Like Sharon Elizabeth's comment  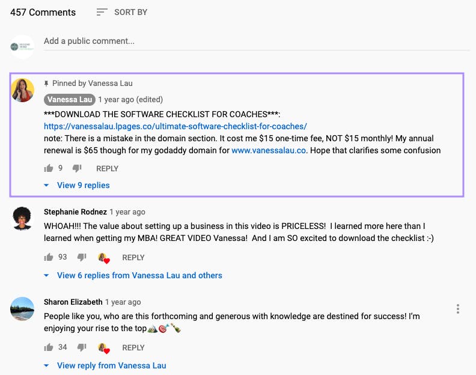(x=49, y=347)
